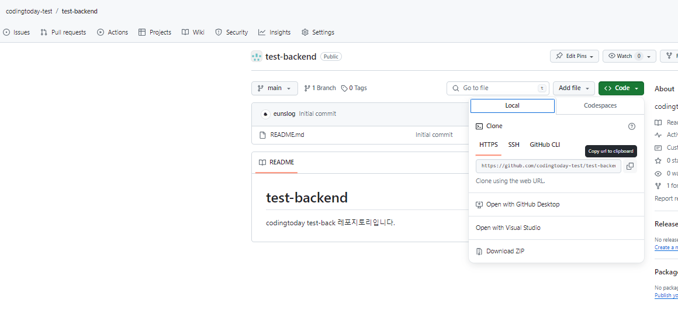Go to the Actions tab
This screenshot has width=678, height=313.
click(x=112, y=32)
